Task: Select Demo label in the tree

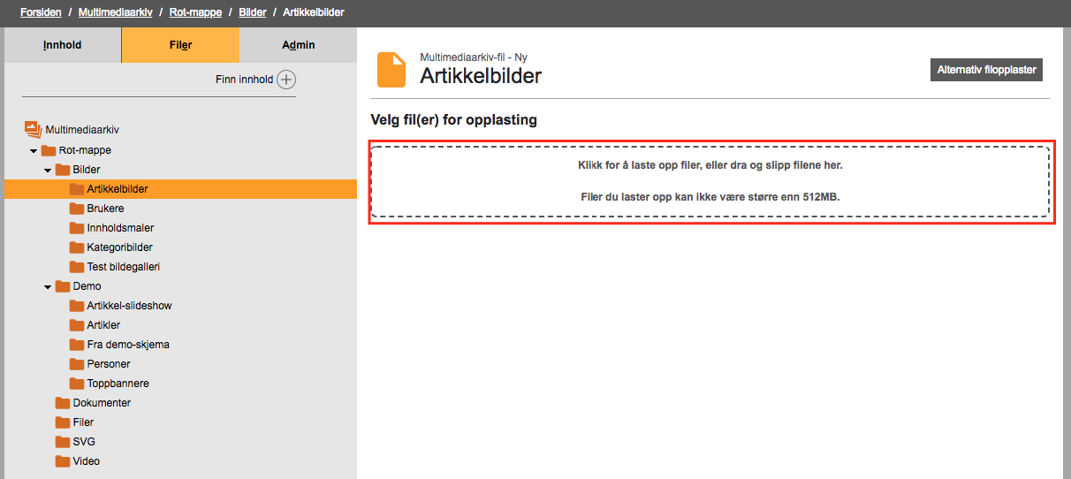Action: (87, 286)
